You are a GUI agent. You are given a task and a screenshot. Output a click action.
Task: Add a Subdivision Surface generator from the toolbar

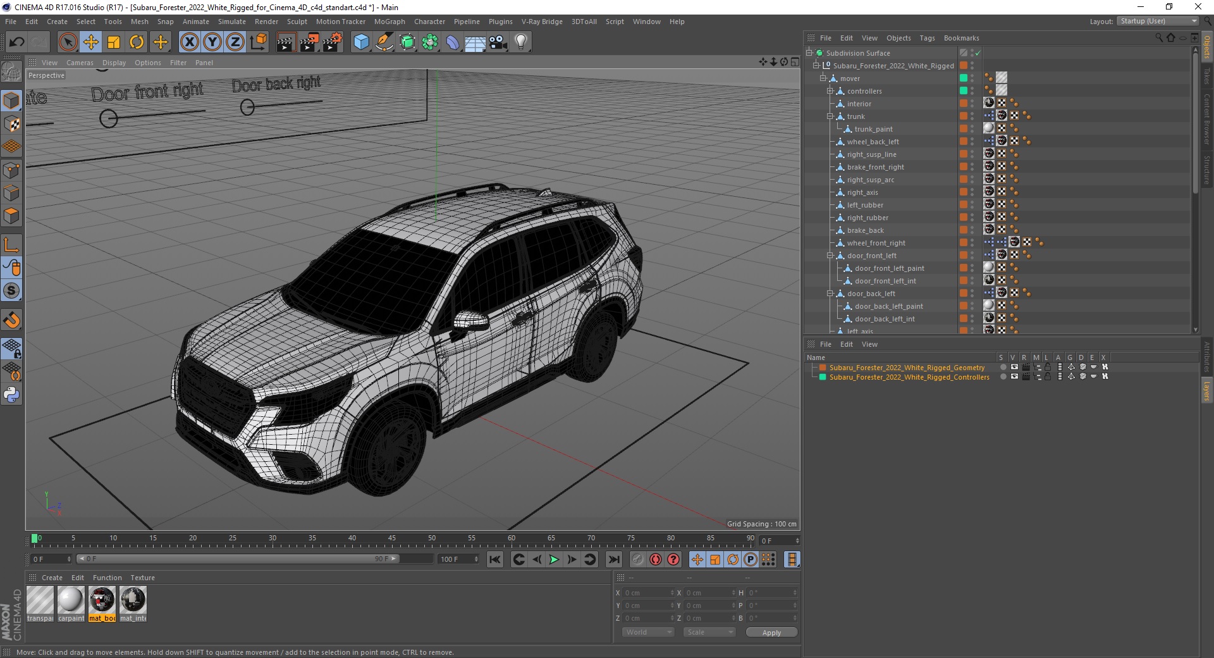[x=407, y=42]
